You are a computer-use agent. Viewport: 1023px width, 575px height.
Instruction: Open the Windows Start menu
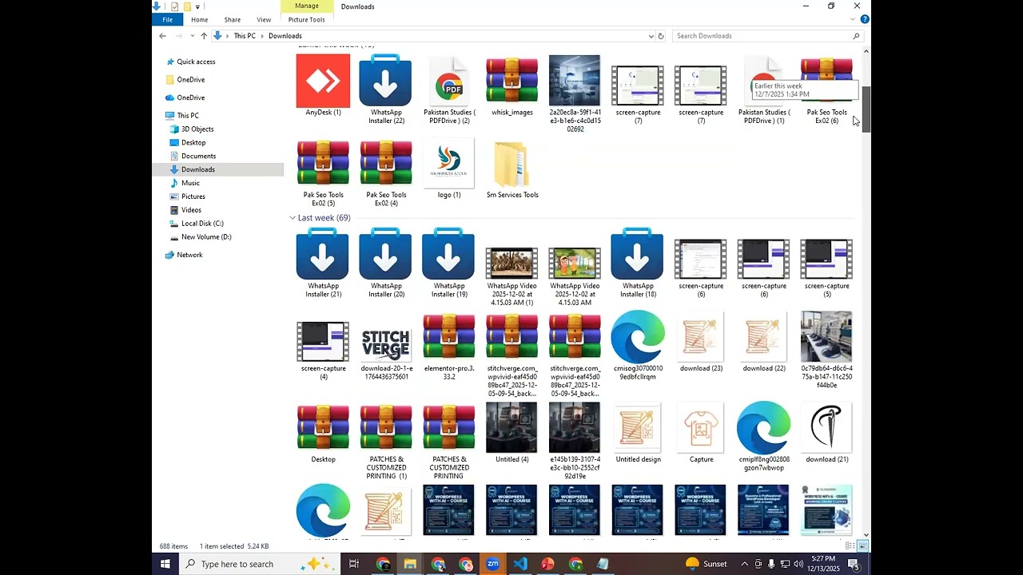(165, 564)
